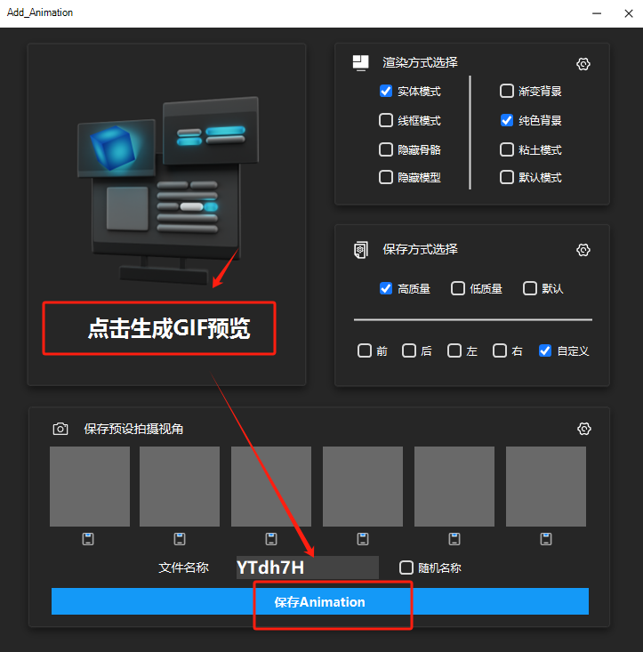
Task: Click the camera icon beside 保存预设拍摄视角
Action: pos(60,429)
